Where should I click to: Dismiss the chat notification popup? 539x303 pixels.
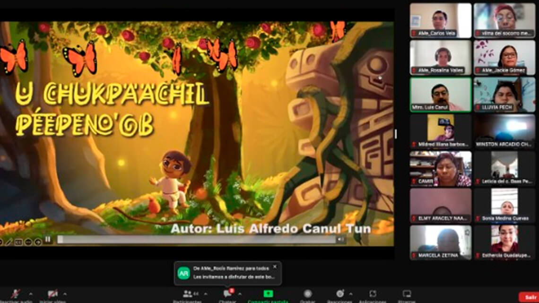pyautogui.click(x=275, y=267)
